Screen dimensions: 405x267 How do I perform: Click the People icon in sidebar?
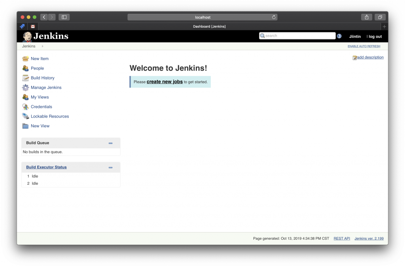tap(25, 68)
